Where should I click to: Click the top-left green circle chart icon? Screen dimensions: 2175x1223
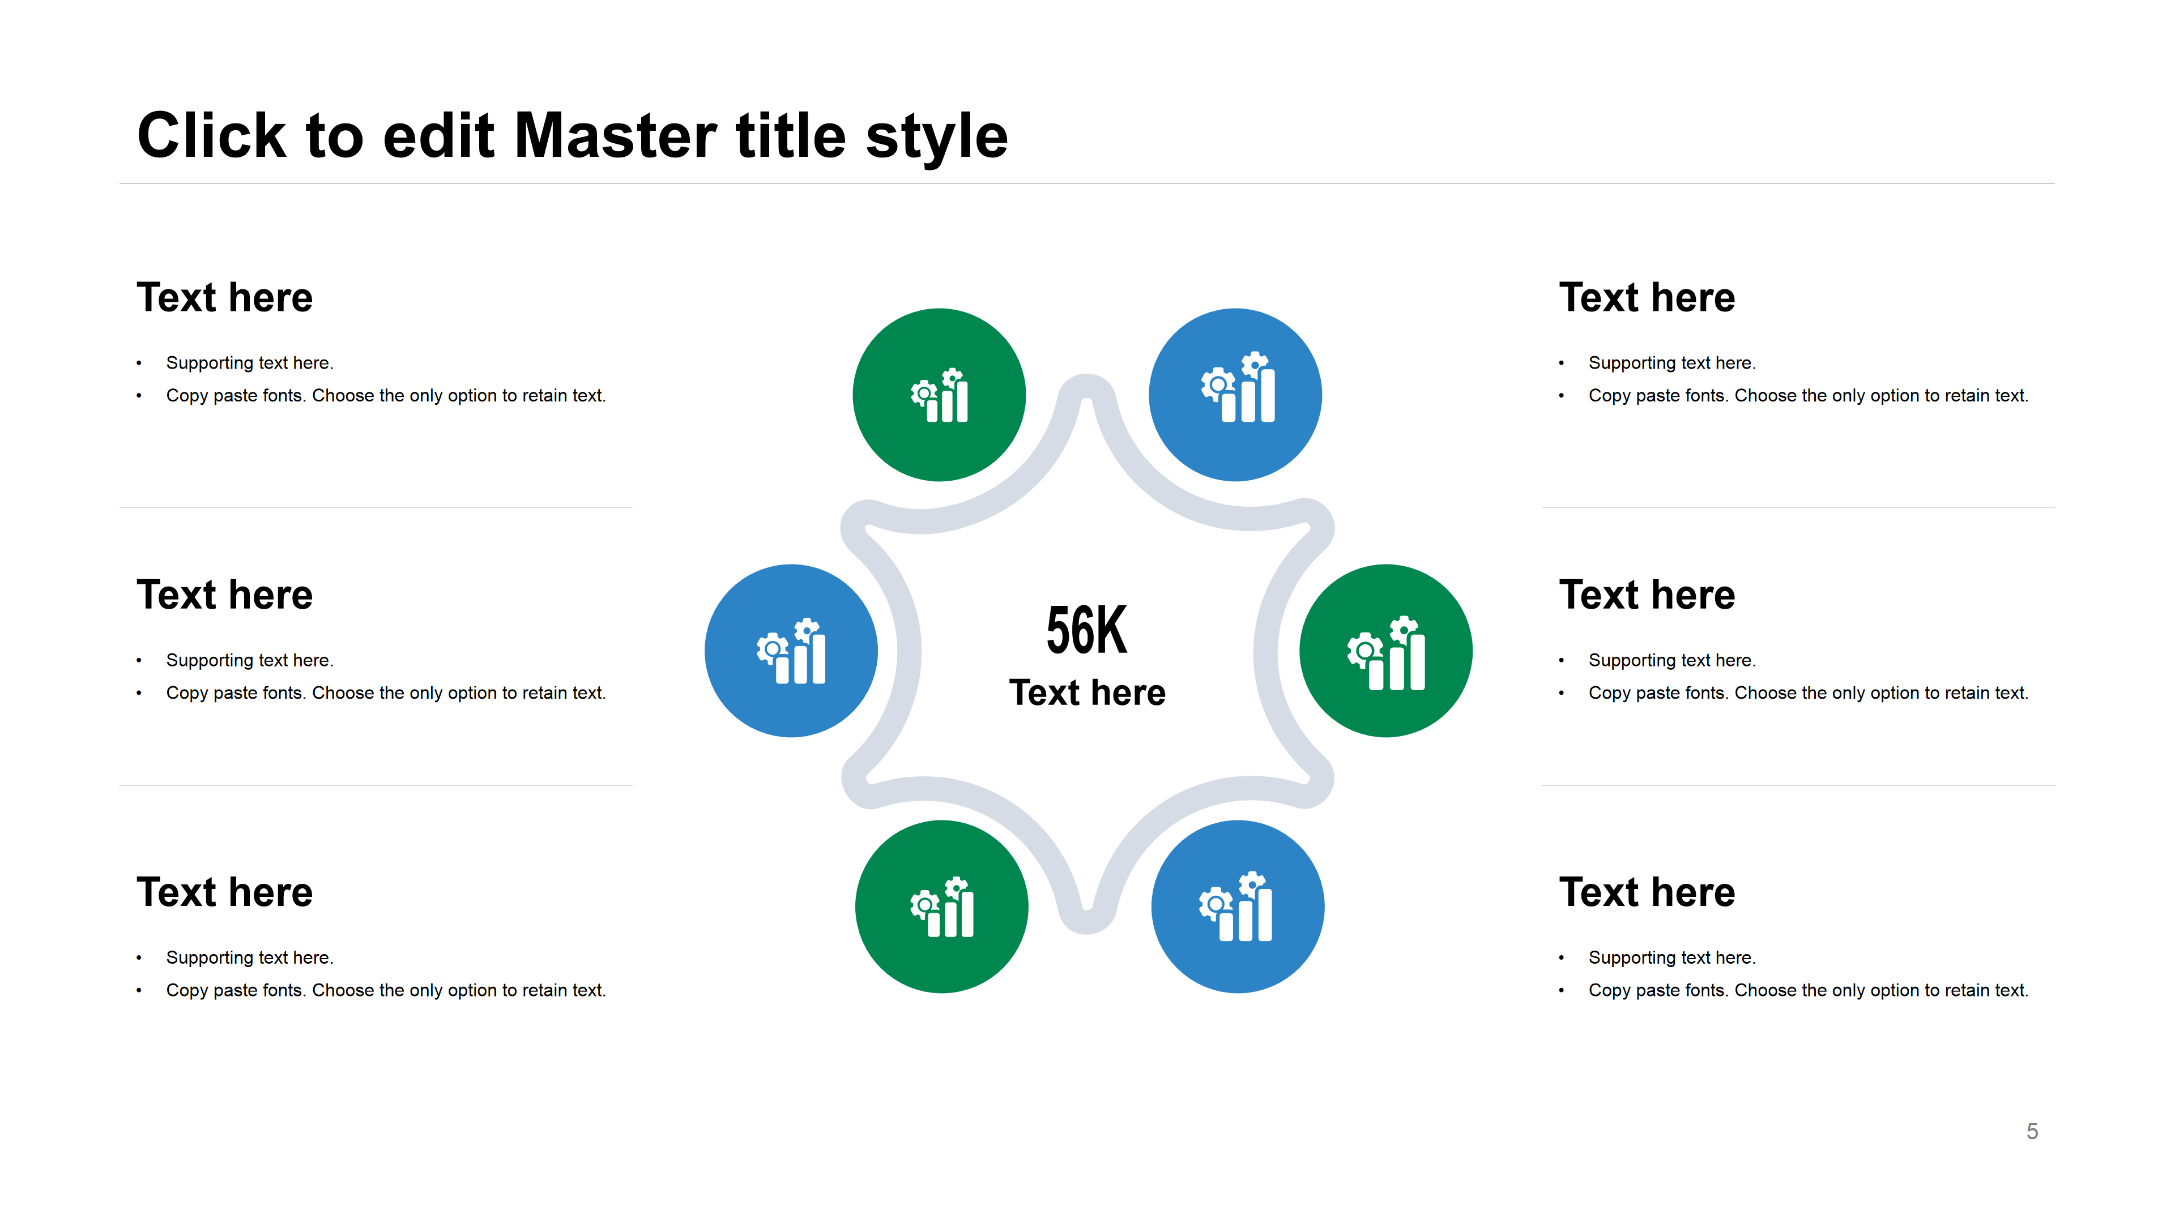(939, 395)
